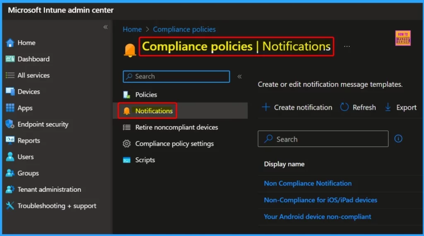Open the Devices section
This screenshot has height=236, width=424.
pos(29,91)
